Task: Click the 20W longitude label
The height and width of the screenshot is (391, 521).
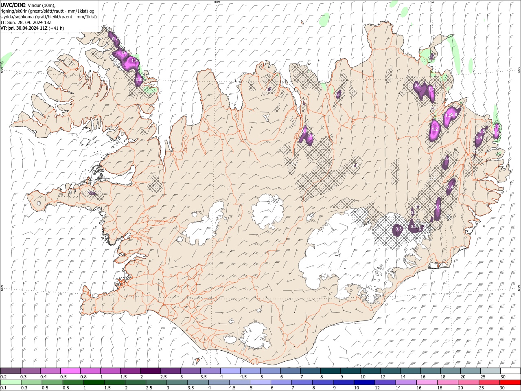Action: click(217, 2)
